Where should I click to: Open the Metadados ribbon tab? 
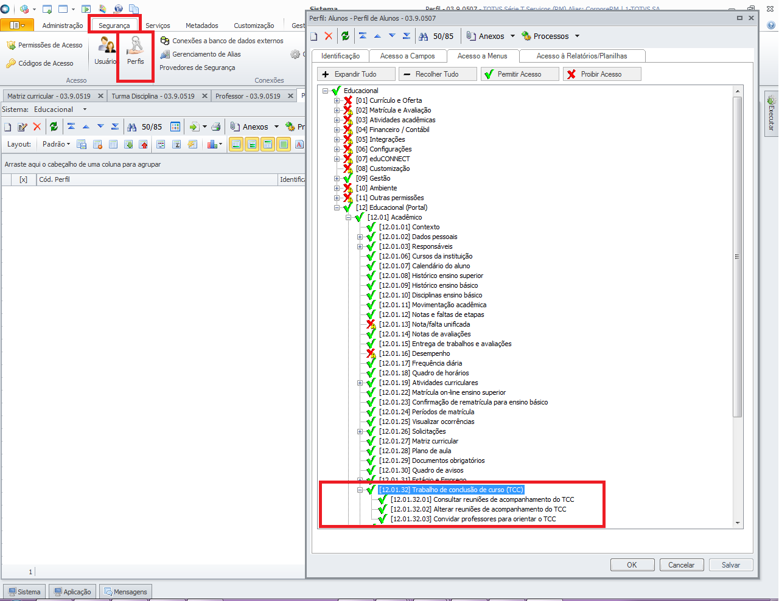202,26
